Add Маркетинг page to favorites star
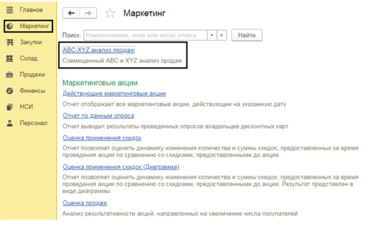Screen dimensions: 368x225 pos(110,13)
